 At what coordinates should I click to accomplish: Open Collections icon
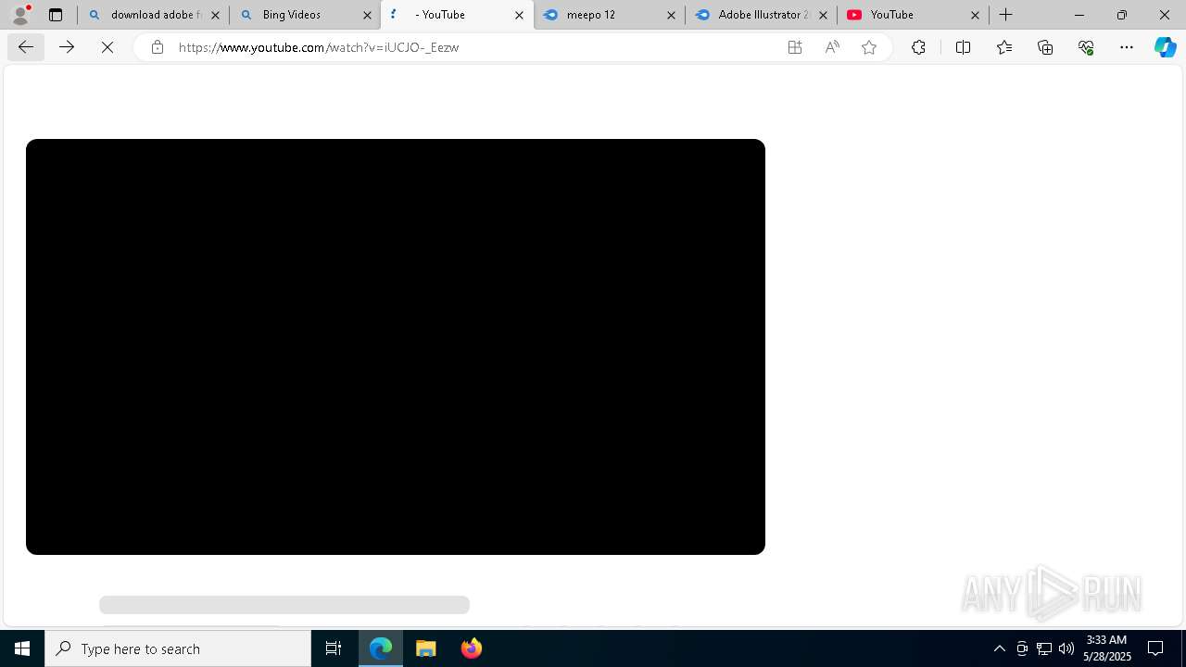(1045, 47)
